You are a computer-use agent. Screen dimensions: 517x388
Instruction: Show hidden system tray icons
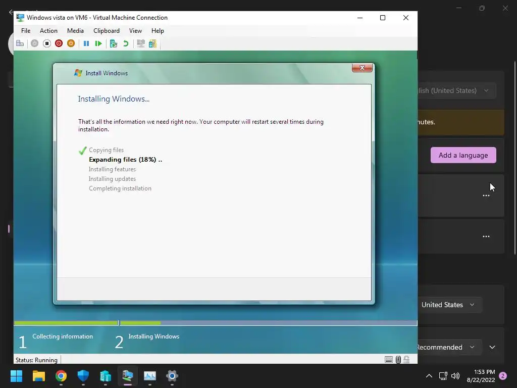429,376
